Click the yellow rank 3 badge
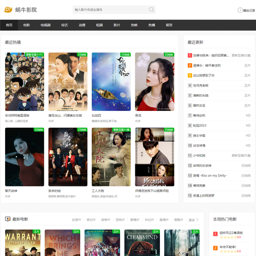Screen dimensions: 256x256 (190, 76)
